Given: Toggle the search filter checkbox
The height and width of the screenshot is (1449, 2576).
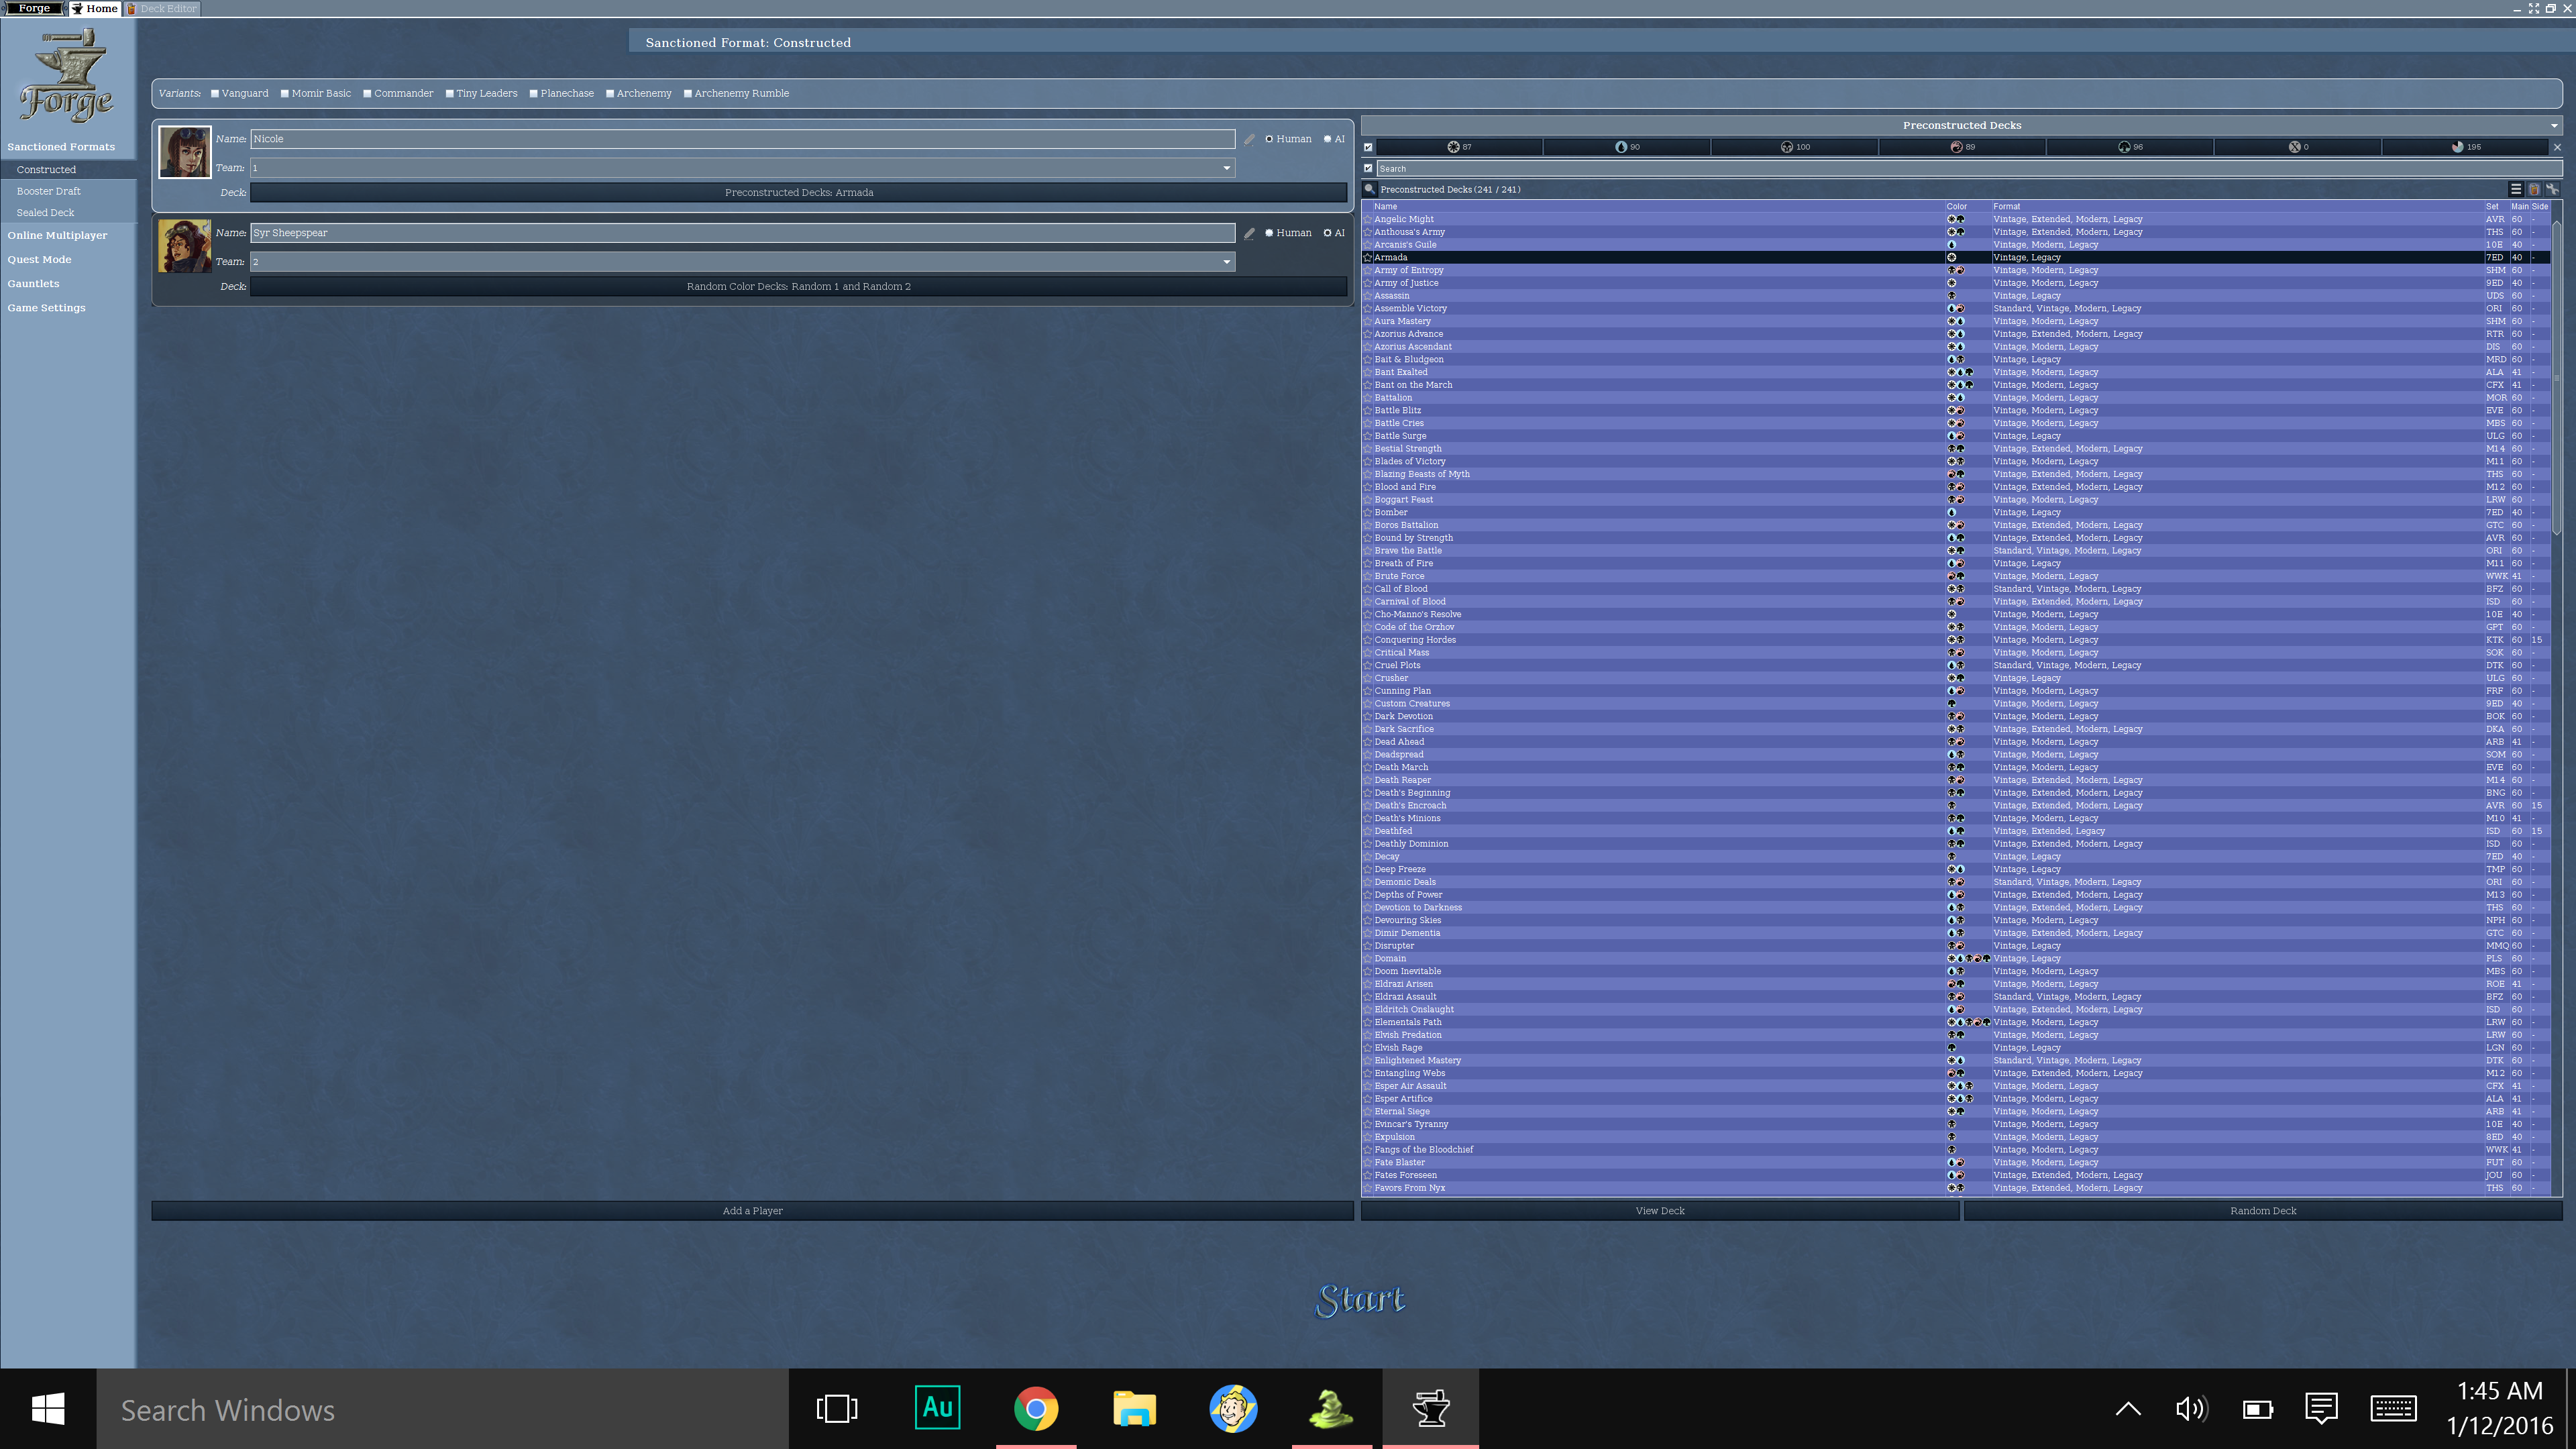Looking at the screenshot, I should point(1368,168).
